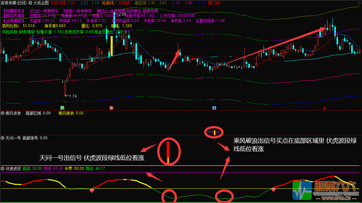Image resolution: width=362 pixels, height=203 pixels.
Task: Click the diamond icon at the chart's right edge
Action: coord(359,3)
